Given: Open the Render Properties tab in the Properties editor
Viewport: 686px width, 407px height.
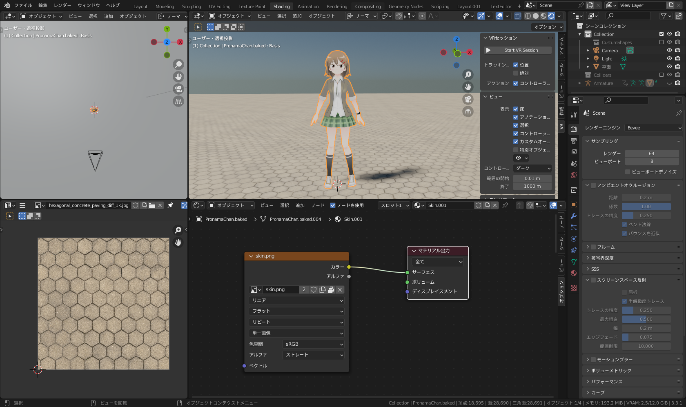Looking at the screenshot, I should tap(573, 129).
